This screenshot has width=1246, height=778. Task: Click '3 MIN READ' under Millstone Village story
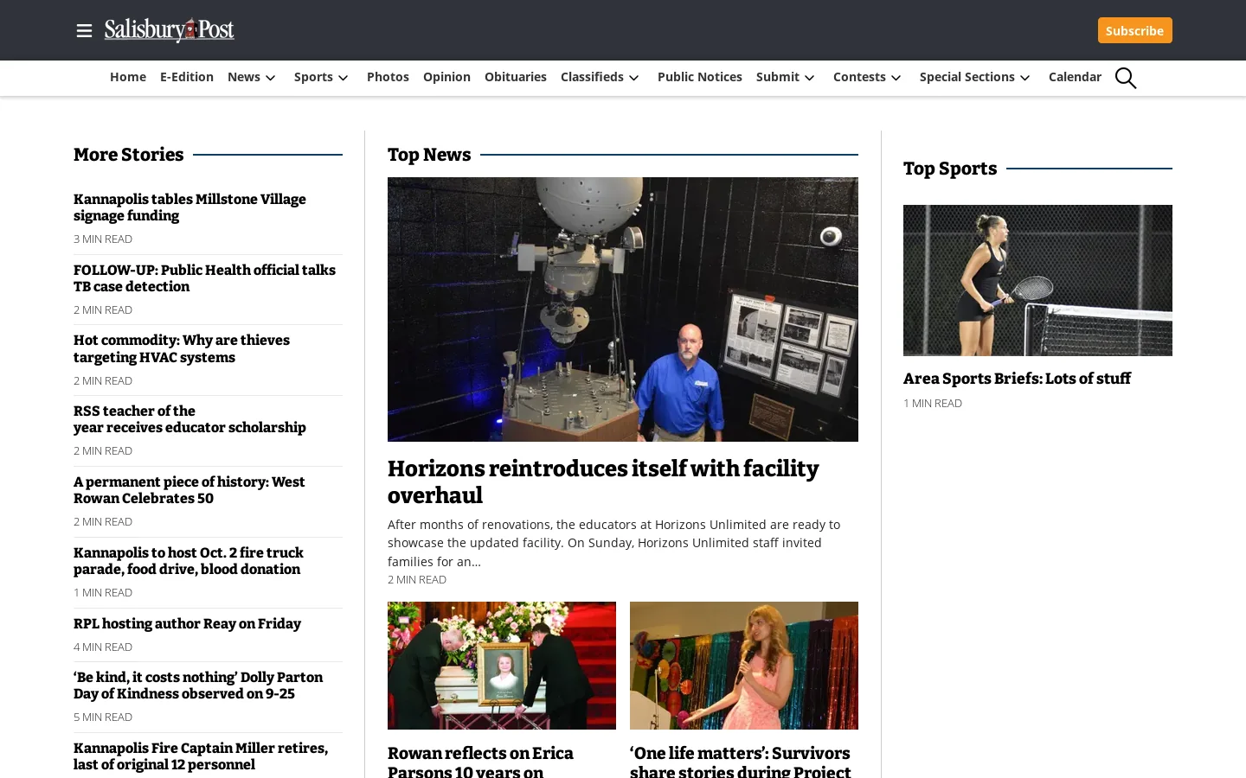[x=103, y=239]
